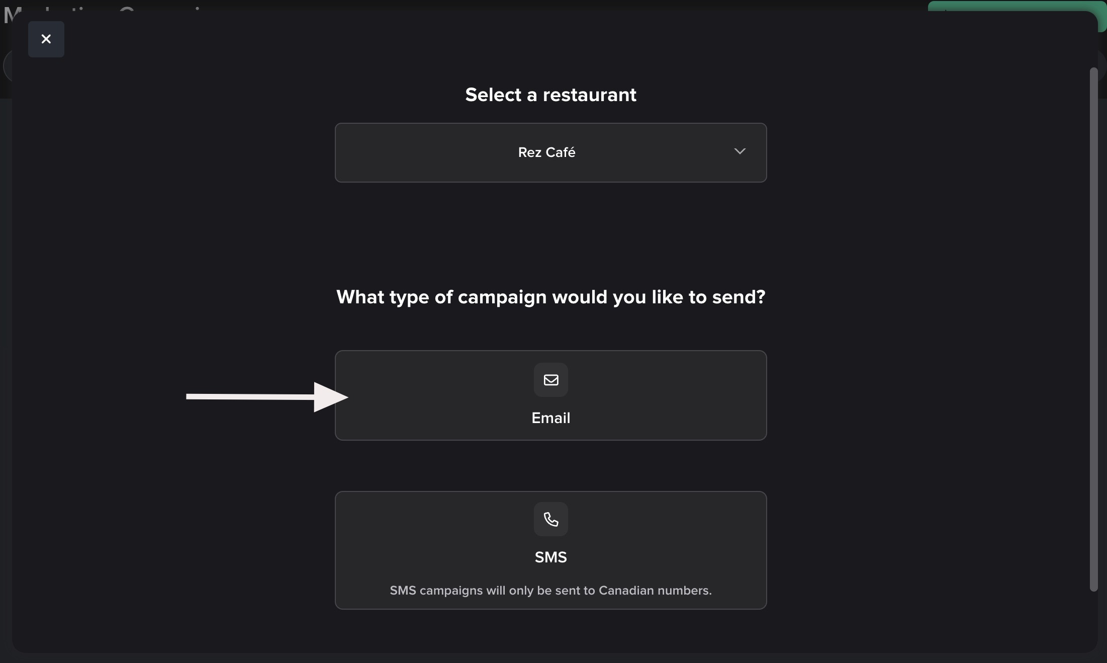Click the "Select a restaurant" heading
Screen dimensions: 1107x663
coord(550,95)
